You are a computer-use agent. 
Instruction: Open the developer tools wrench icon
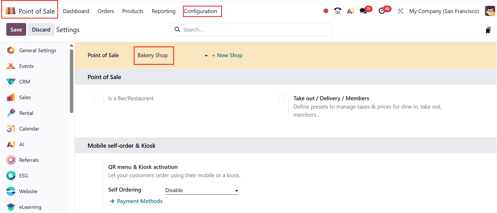tap(400, 11)
